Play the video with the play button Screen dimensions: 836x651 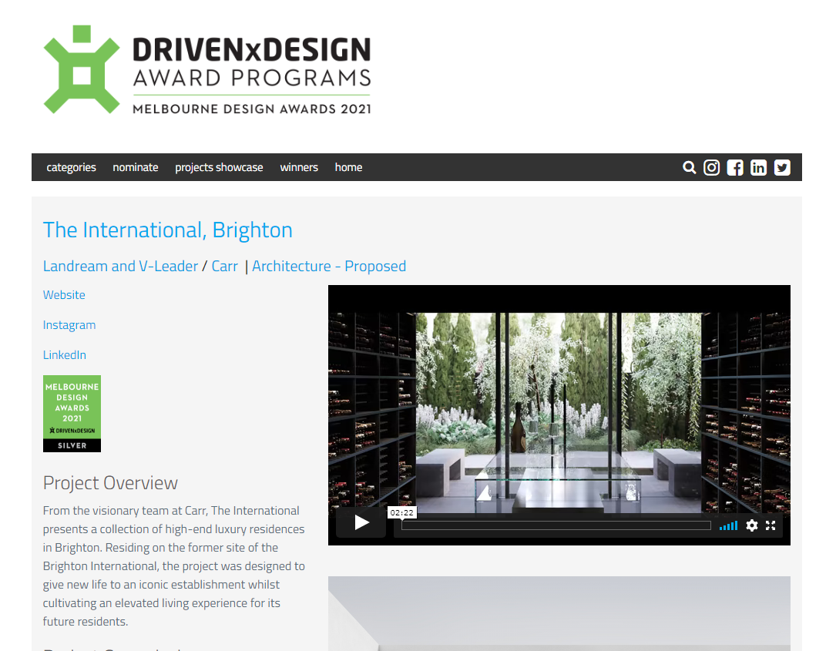click(x=361, y=522)
